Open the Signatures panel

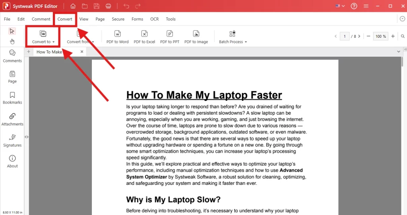tap(12, 140)
